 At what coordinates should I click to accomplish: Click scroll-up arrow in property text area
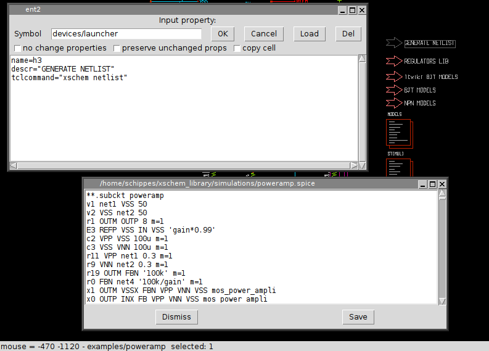tap(362, 59)
